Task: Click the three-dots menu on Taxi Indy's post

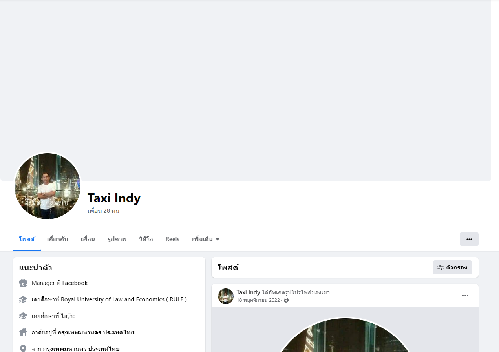Action: 465,296
